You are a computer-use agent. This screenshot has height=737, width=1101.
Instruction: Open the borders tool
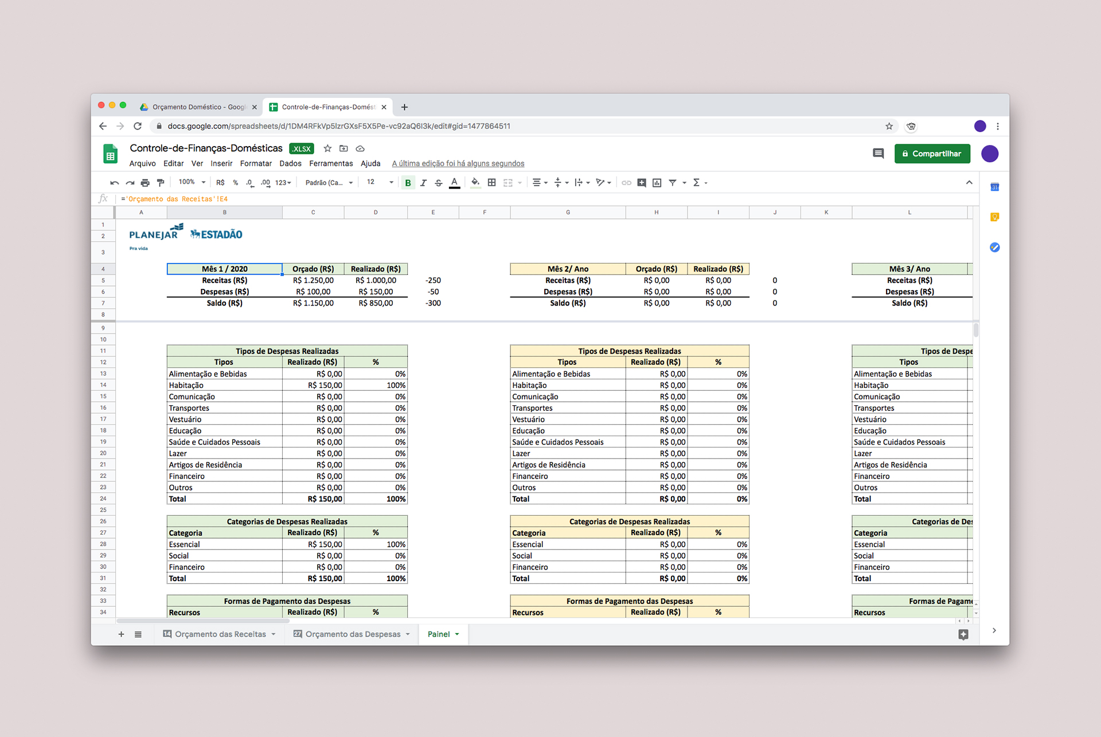click(491, 183)
